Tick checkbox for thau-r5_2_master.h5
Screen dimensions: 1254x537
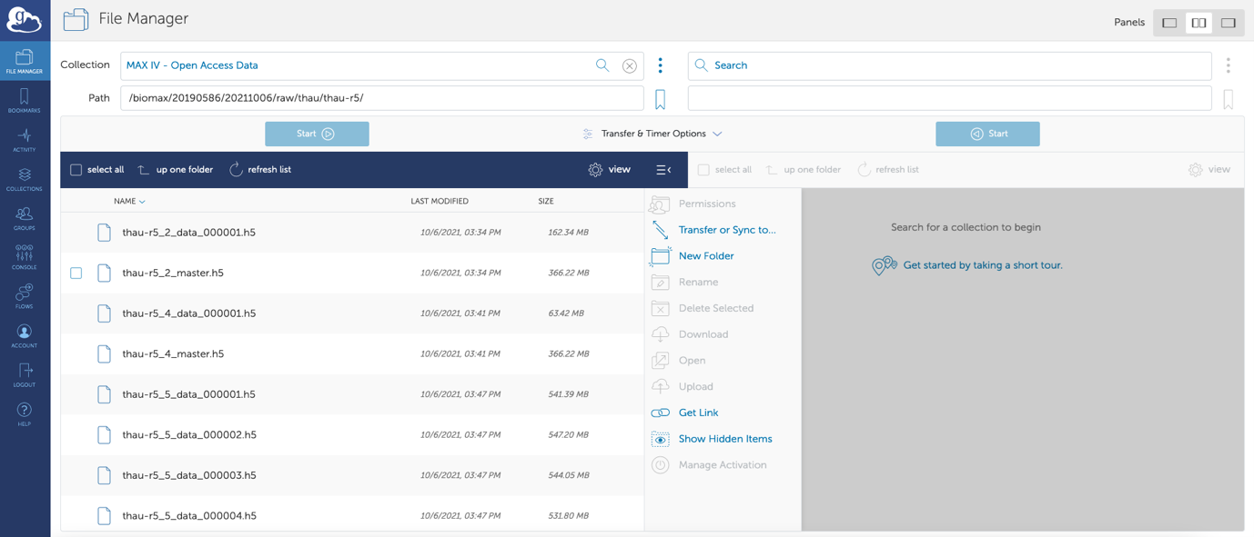coord(76,273)
